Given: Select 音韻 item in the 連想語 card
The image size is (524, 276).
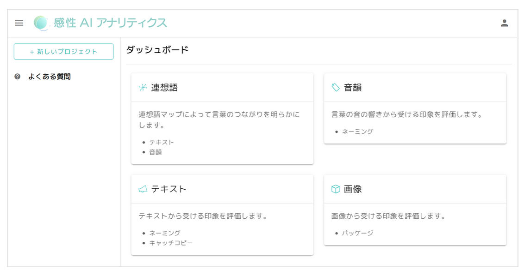Looking at the screenshot, I should click(x=156, y=152).
